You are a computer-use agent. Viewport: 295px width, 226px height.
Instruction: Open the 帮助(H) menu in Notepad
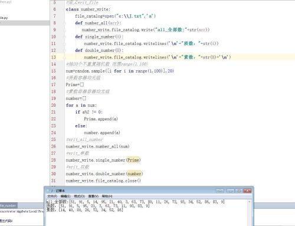click(x=107, y=196)
